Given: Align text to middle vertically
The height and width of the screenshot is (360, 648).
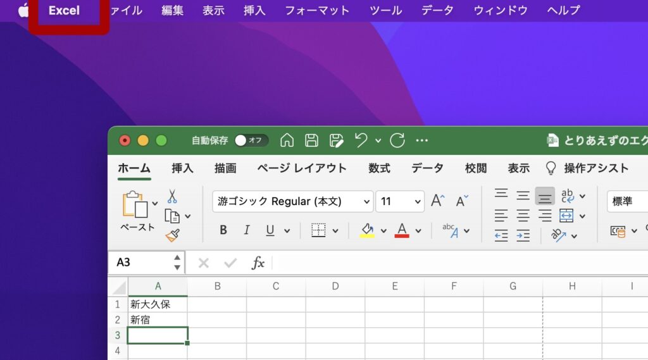Looking at the screenshot, I should [x=523, y=195].
